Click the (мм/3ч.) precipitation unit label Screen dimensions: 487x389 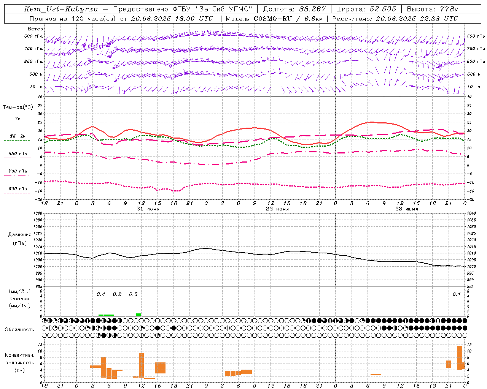pyautogui.click(x=19, y=291)
